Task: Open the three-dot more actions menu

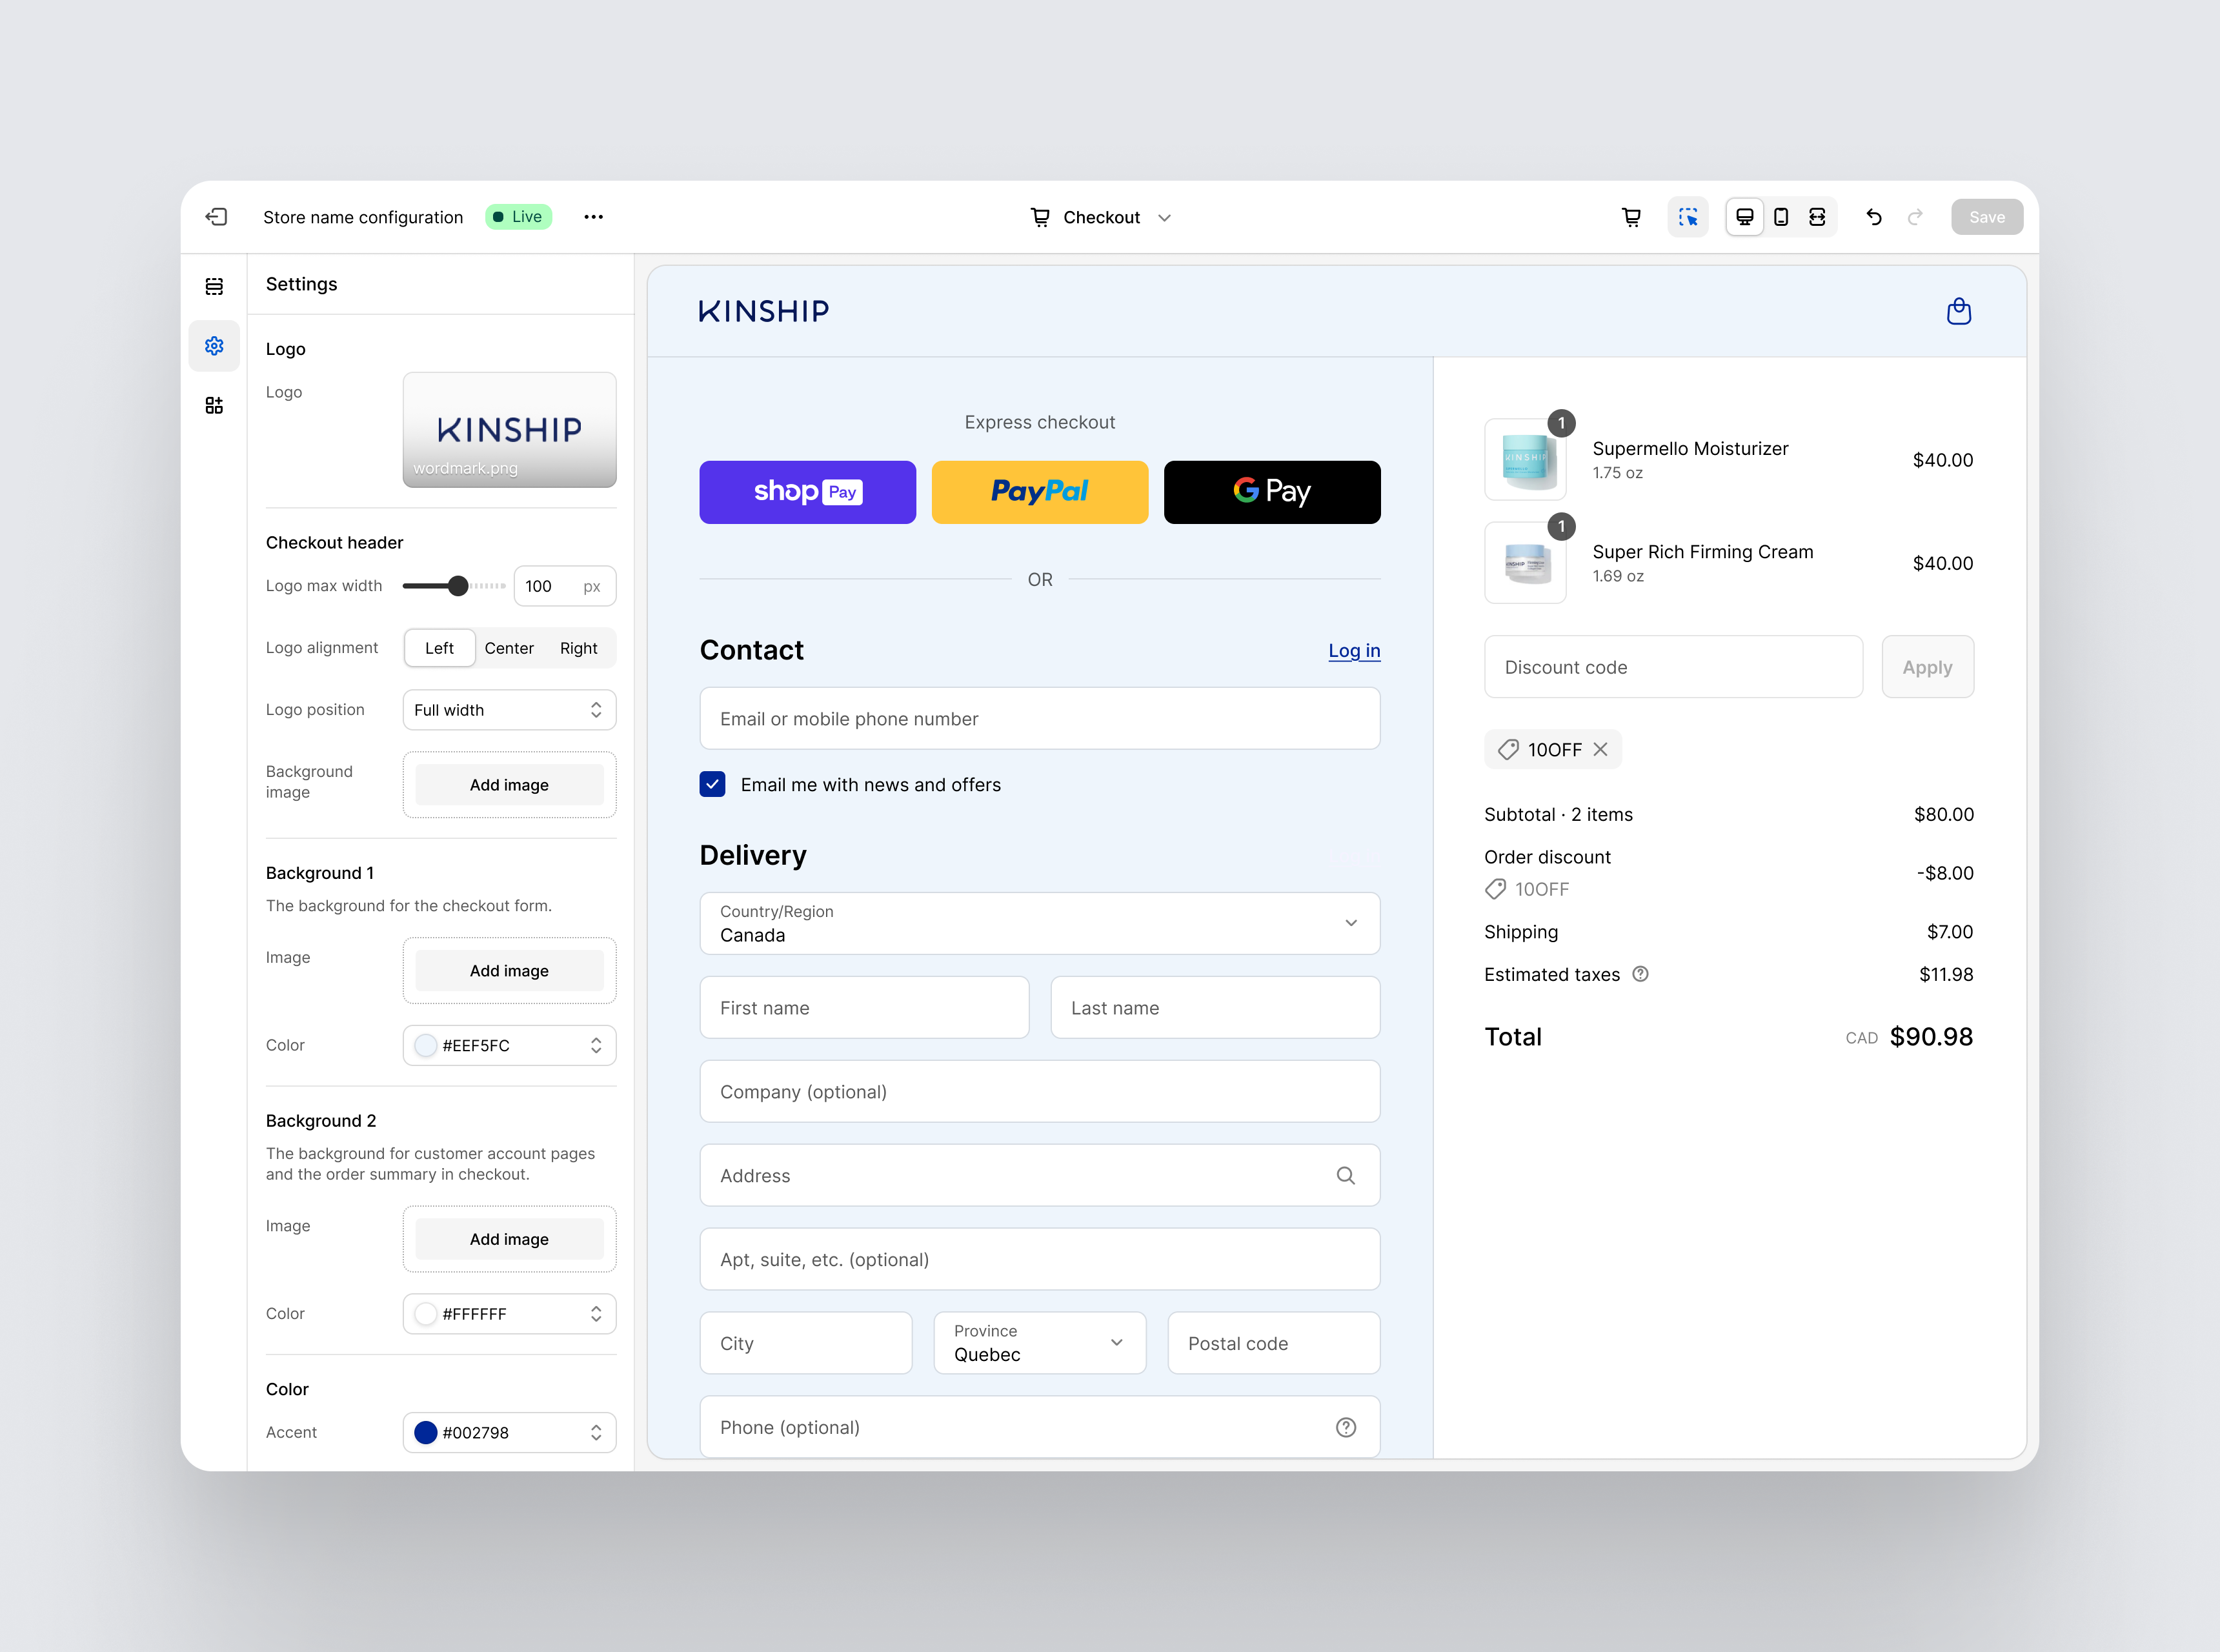Action: (x=593, y=217)
